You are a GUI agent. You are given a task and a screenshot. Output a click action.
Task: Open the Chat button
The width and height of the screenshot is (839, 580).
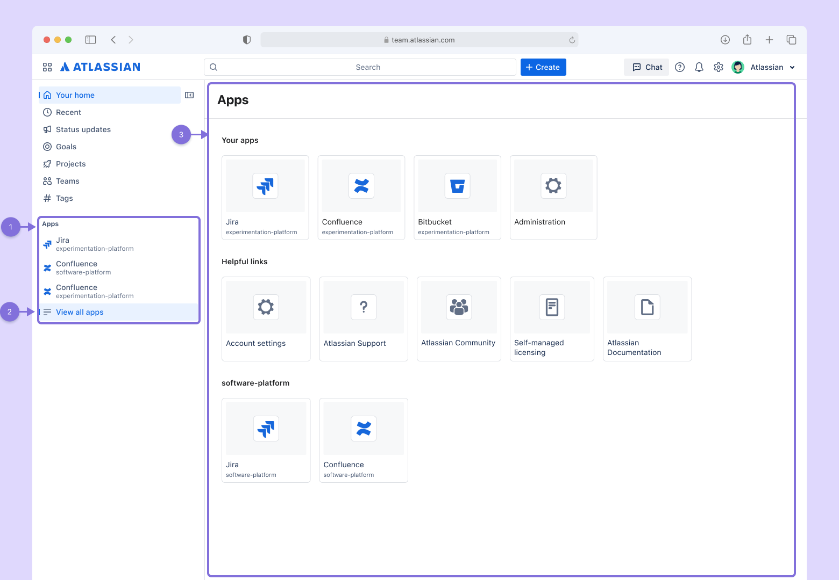click(x=646, y=67)
